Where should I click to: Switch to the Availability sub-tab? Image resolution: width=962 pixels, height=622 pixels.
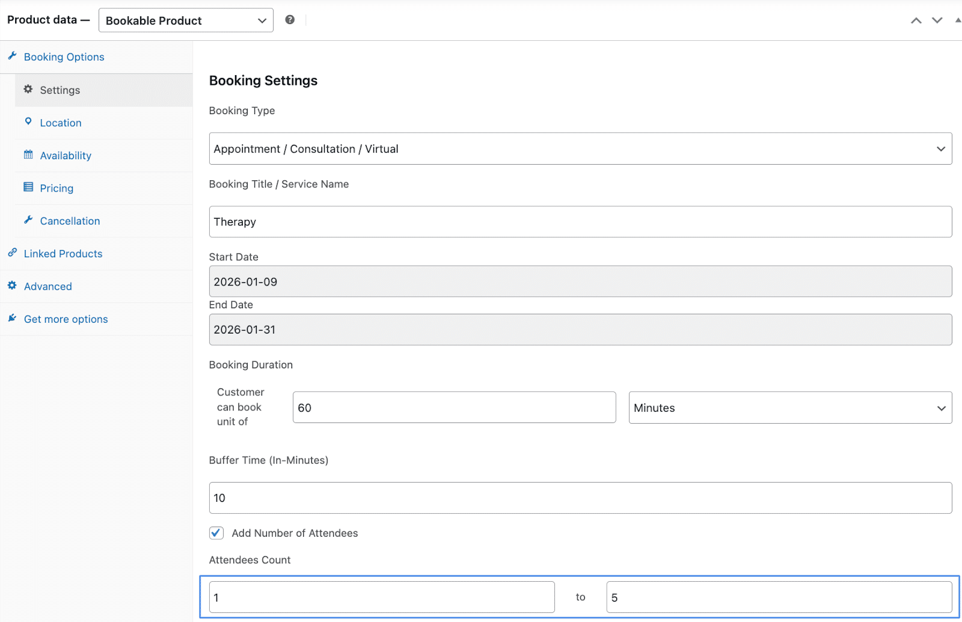(x=104, y=156)
